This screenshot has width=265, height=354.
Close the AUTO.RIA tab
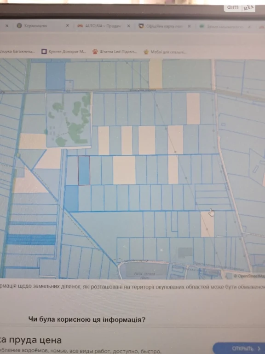click(x=128, y=26)
